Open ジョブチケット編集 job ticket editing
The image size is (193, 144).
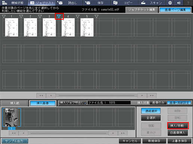tap(141, 10)
